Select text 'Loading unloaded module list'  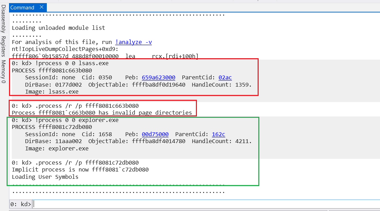(58, 28)
